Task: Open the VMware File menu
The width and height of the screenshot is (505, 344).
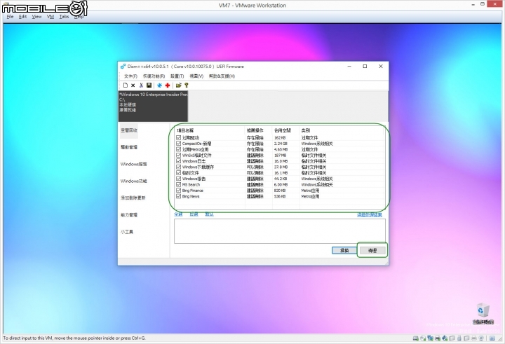Action: point(10,17)
